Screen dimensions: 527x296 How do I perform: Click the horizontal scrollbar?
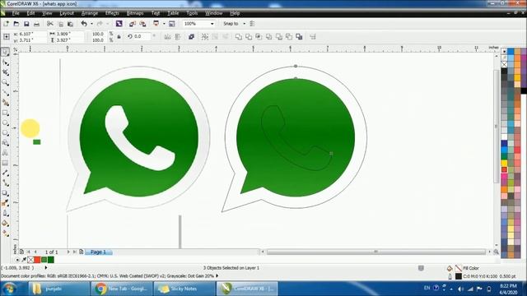coord(376,252)
